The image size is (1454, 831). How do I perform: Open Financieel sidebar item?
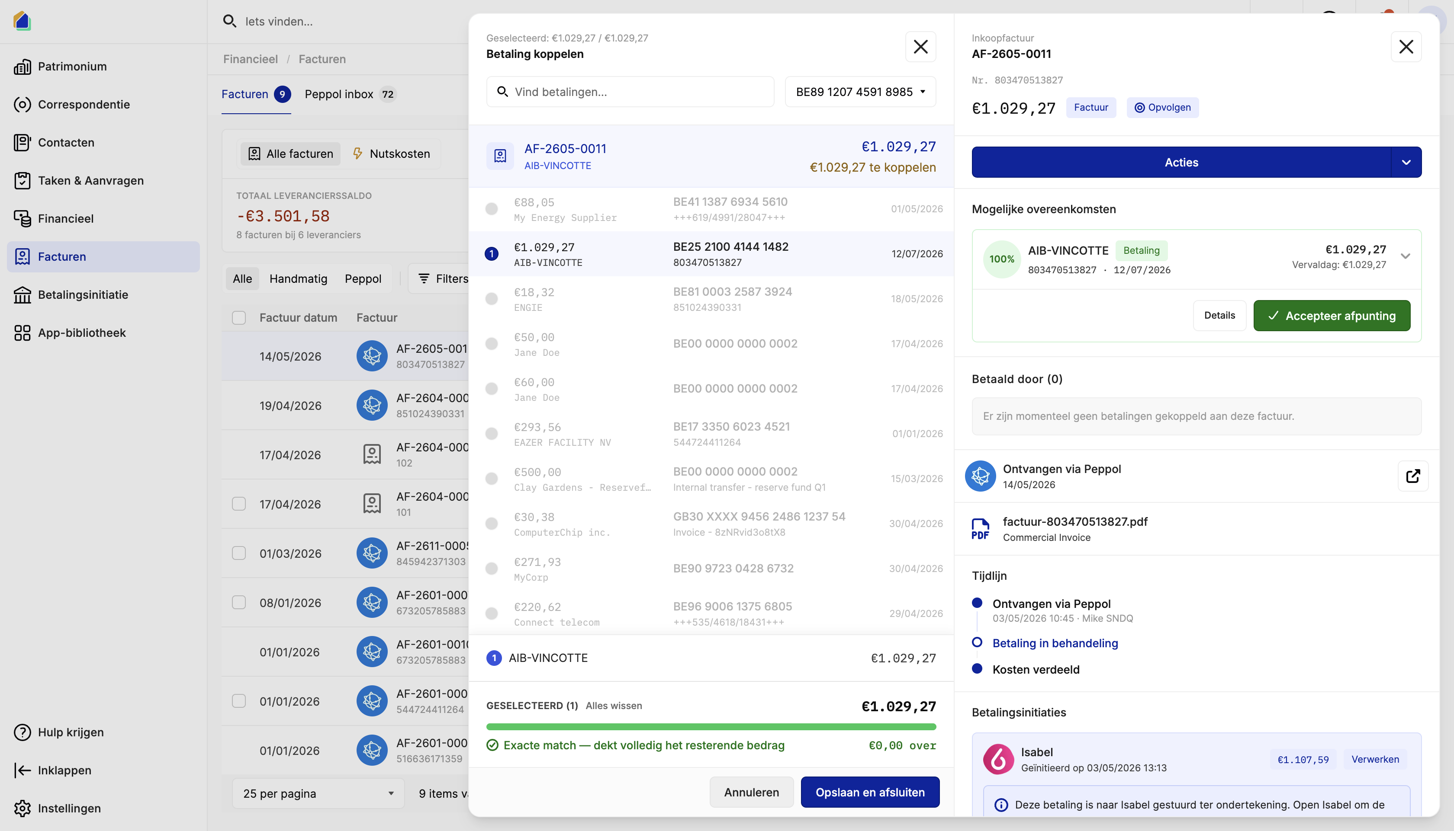pos(103,219)
